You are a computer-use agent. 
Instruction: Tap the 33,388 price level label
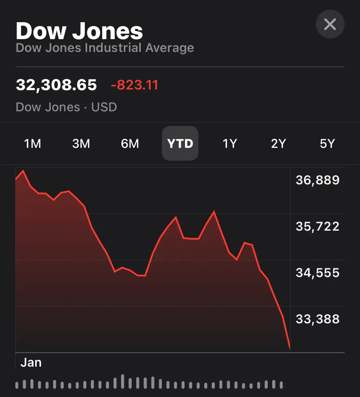coord(317,319)
